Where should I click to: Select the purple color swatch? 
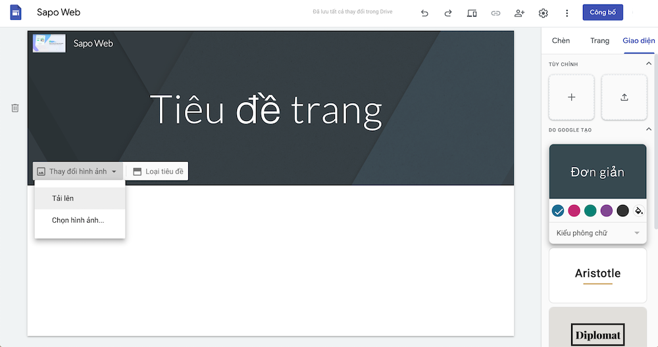click(607, 211)
